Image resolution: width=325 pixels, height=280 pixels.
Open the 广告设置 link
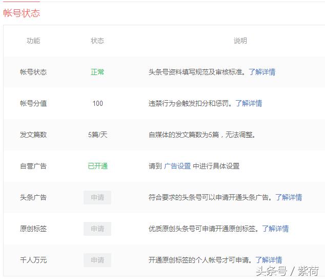tap(177, 166)
